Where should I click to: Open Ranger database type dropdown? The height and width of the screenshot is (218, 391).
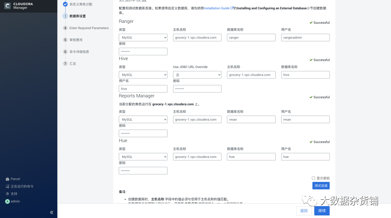coord(143,38)
